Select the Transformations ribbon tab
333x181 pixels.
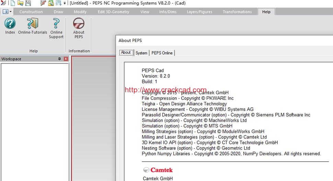(x=237, y=12)
